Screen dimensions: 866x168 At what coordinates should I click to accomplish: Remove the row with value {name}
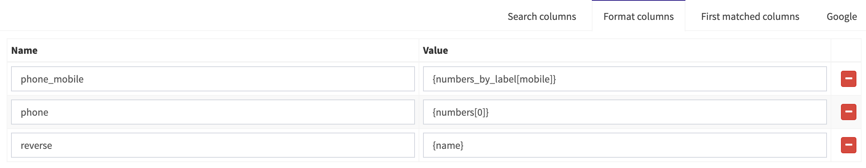point(848,145)
